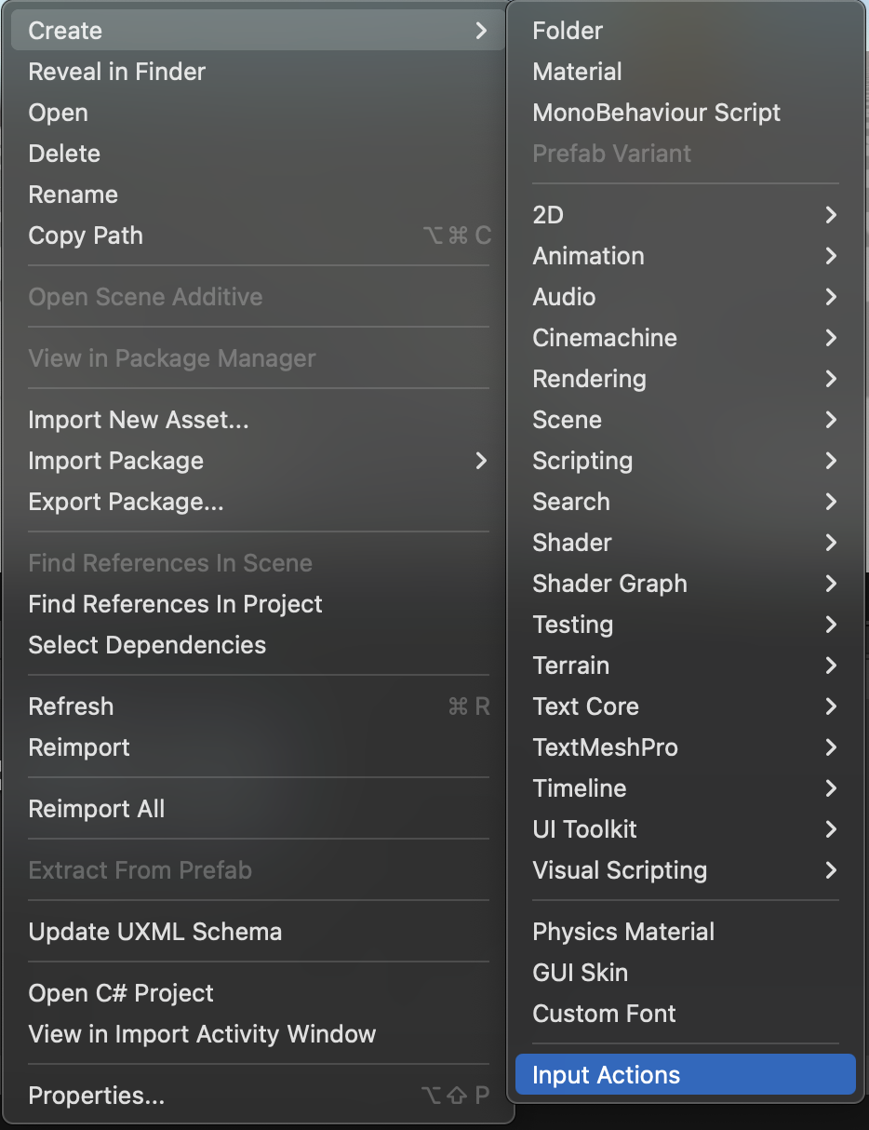869x1130 pixels.
Task: Click Reimport All
Action: 97,809
